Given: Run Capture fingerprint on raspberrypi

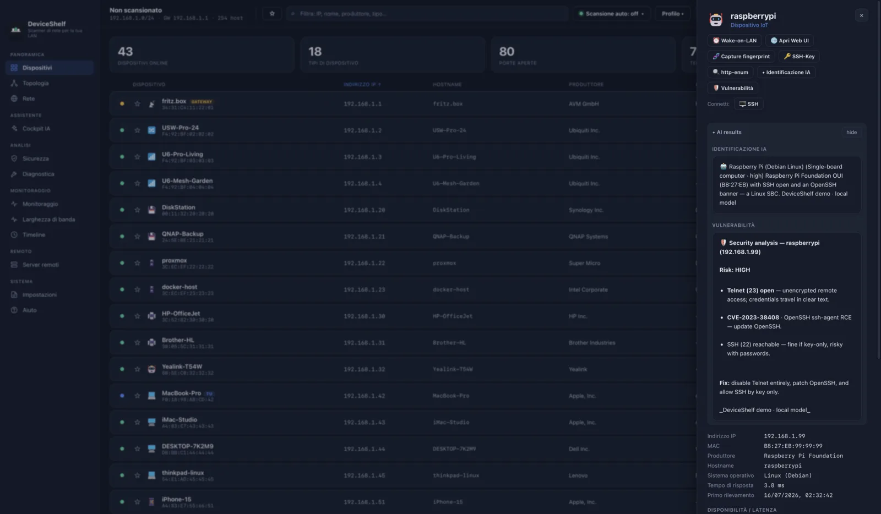Looking at the screenshot, I should (x=741, y=56).
